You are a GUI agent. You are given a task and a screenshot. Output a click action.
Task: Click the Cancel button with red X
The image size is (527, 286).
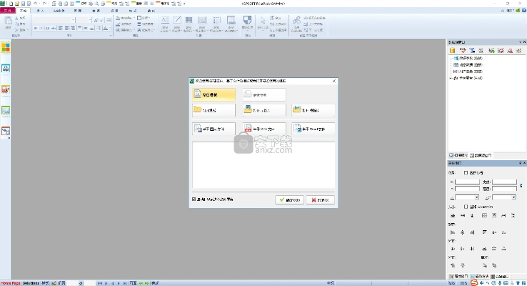point(320,199)
